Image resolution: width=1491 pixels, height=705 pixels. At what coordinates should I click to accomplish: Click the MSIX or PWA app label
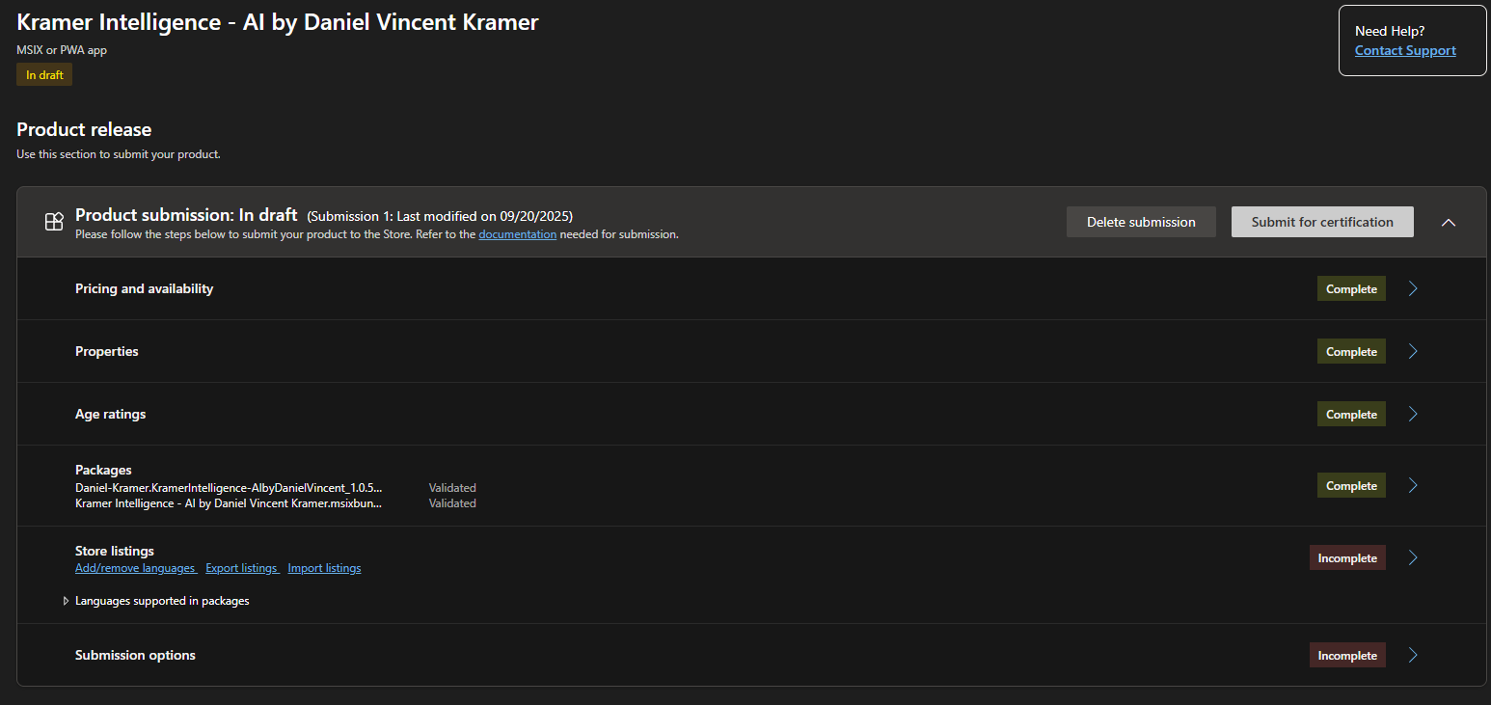[62, 50]
